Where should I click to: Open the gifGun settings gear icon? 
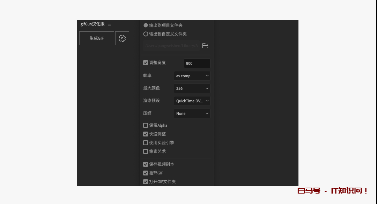click(122, 38)
